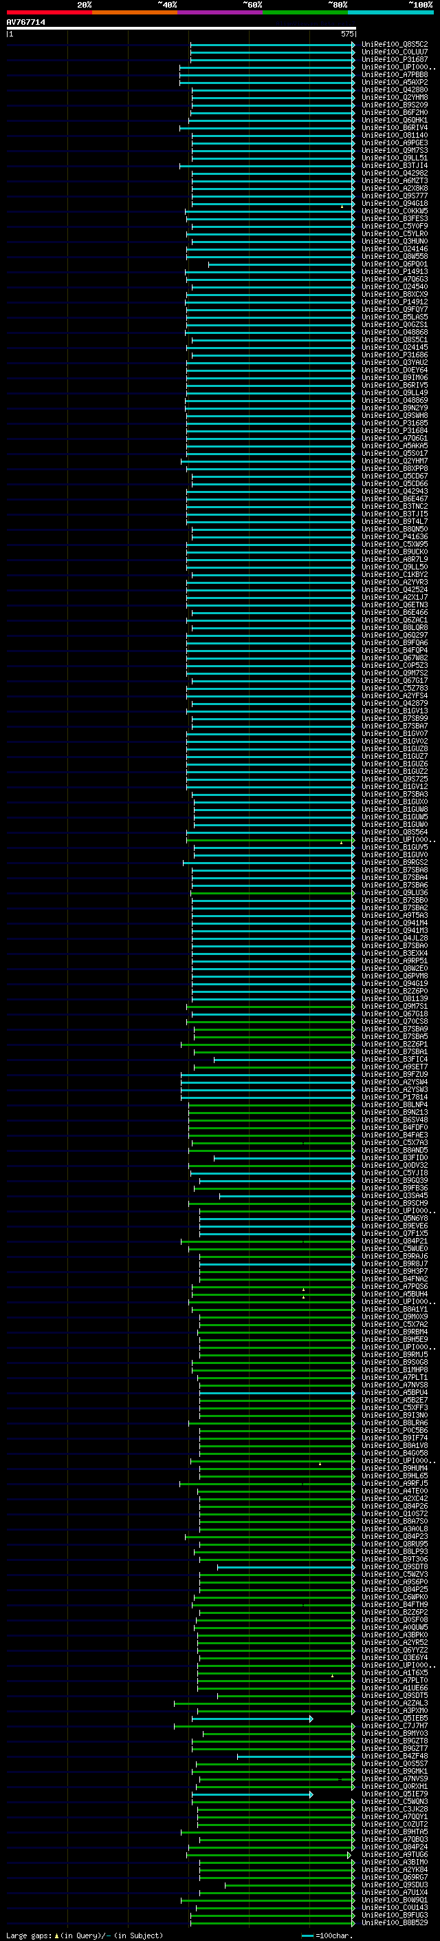Select the hit label UniRef100_Q941M4
Viewport: 440px width, 1941px height.
coord(395,923)
